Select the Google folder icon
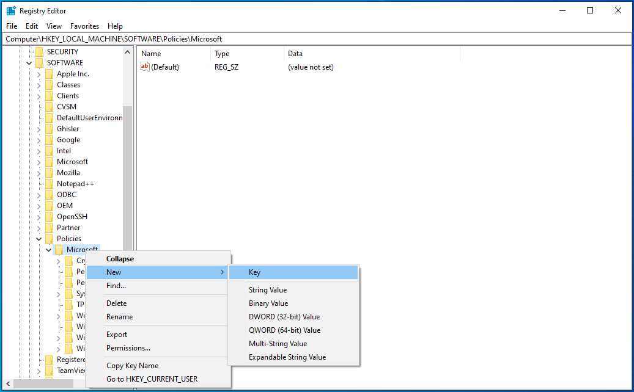The width and height of the screenshot is (634, 392). pos(51,139)
